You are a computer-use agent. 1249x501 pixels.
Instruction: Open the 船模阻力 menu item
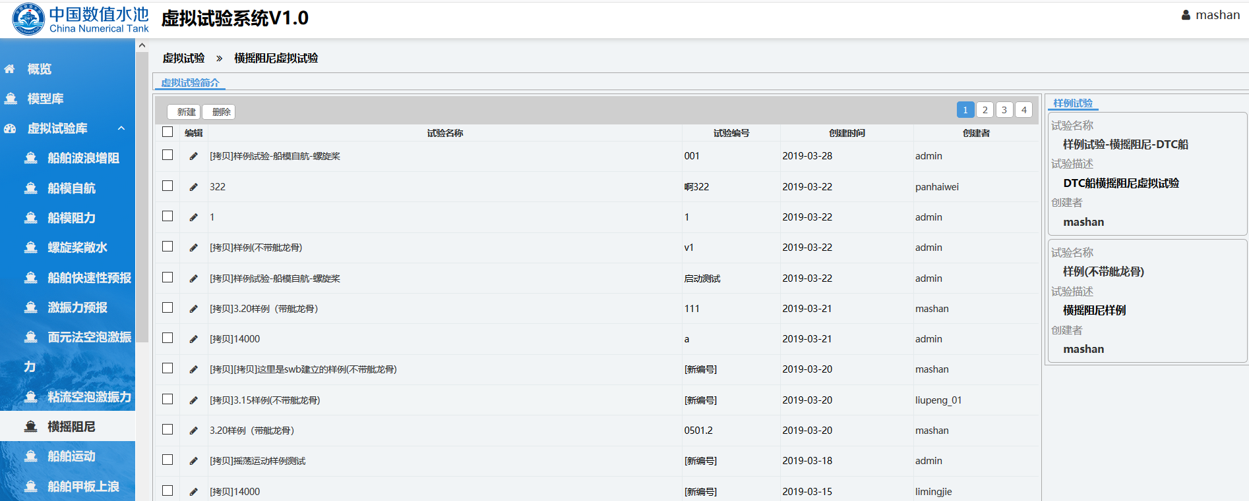click(x=71, y=218)
